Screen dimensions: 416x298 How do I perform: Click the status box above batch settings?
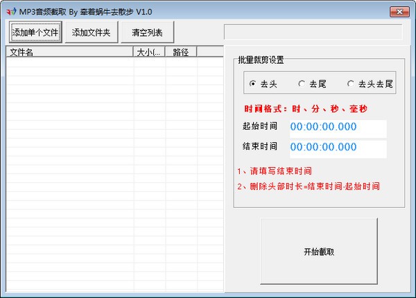coord(313,32)
